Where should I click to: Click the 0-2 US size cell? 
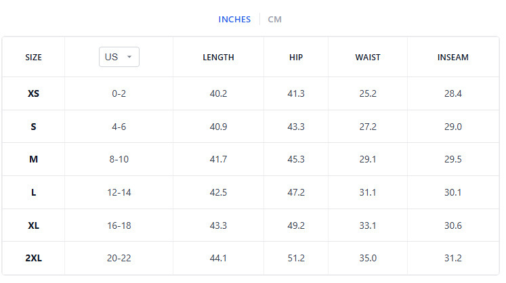coord(119,93)
